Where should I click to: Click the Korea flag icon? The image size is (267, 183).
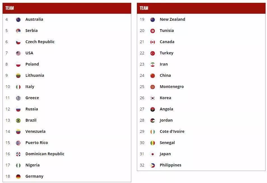click(153, 98)
